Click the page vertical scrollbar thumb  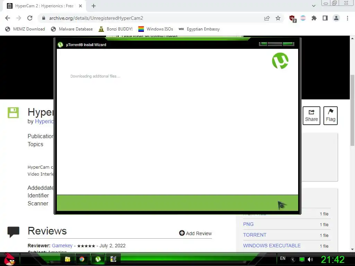[x=352, y=110]
